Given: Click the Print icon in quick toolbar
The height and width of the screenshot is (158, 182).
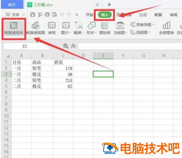Looking at the screenshot, I should 47,15.
